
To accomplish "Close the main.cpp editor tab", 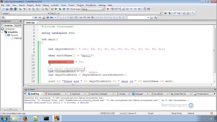I will click(37, 23).
